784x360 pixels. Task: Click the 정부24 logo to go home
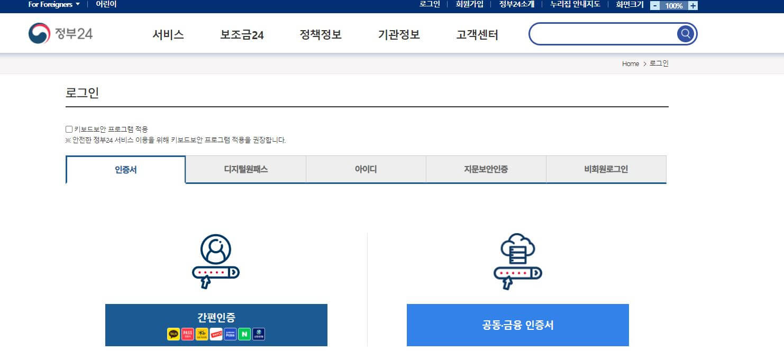point(59,33)
